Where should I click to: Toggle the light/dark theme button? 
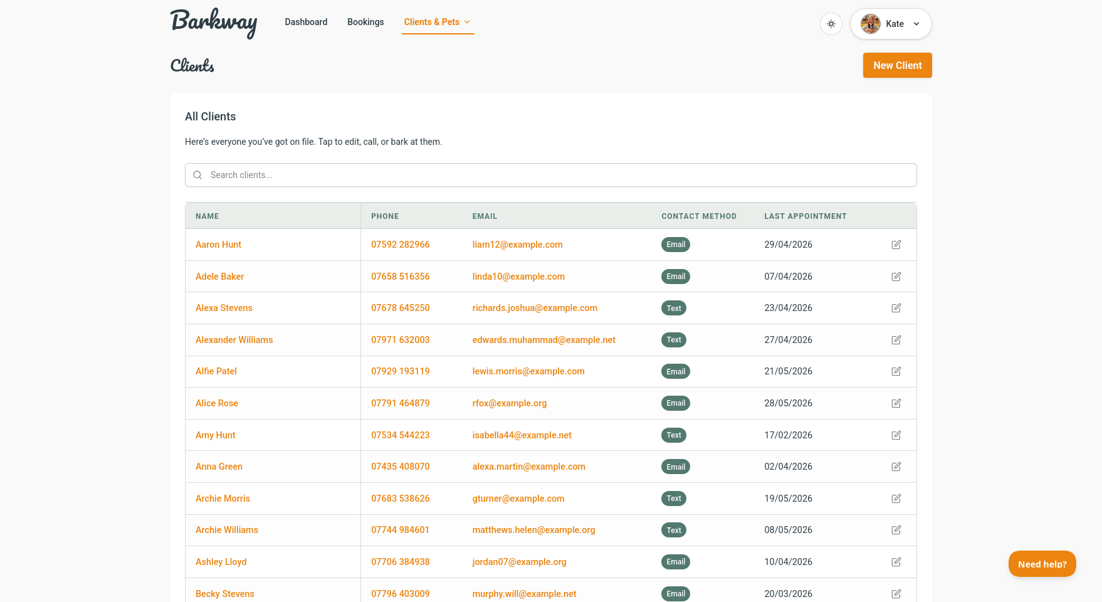831,24
